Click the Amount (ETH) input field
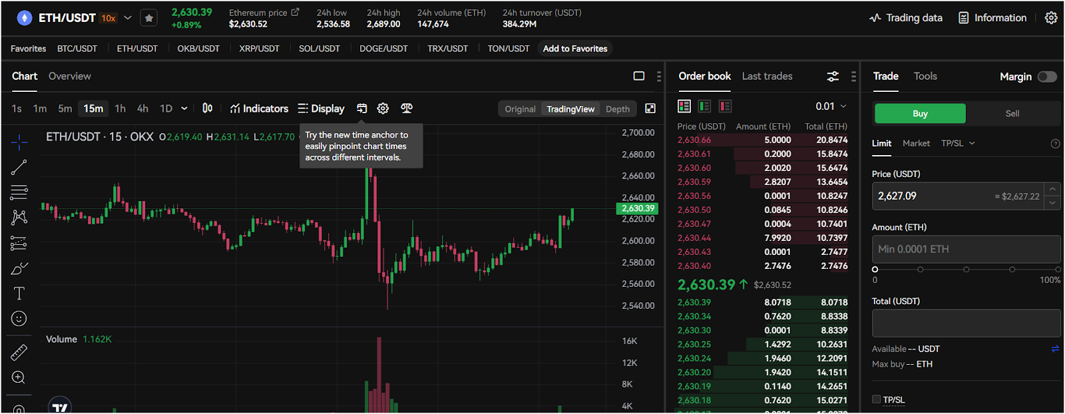This screenshot has height=414, width=1065. pyautogui.click(x=966, y=249)
